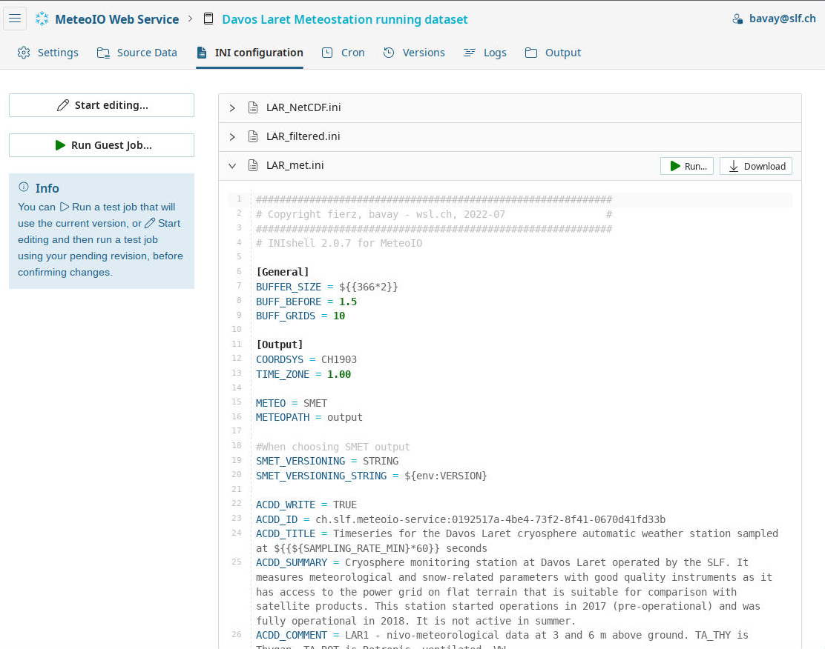Open the hamburger navigation menu
Image resolution: width=825 pixels, height=649 pixels.
pyautogui.click(x=15, y=19)
